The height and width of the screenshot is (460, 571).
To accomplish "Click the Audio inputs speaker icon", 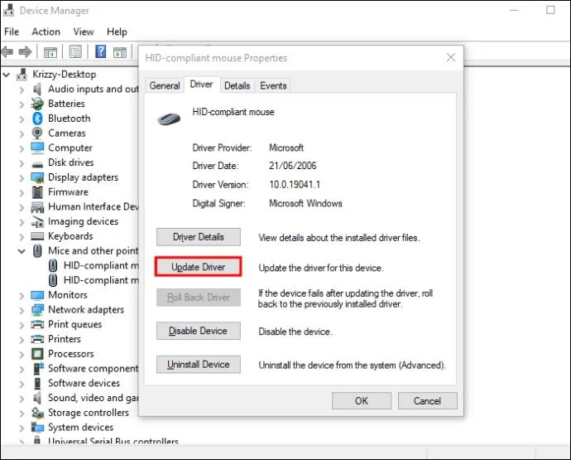I will pyautogui.click(x=37, y=89).
